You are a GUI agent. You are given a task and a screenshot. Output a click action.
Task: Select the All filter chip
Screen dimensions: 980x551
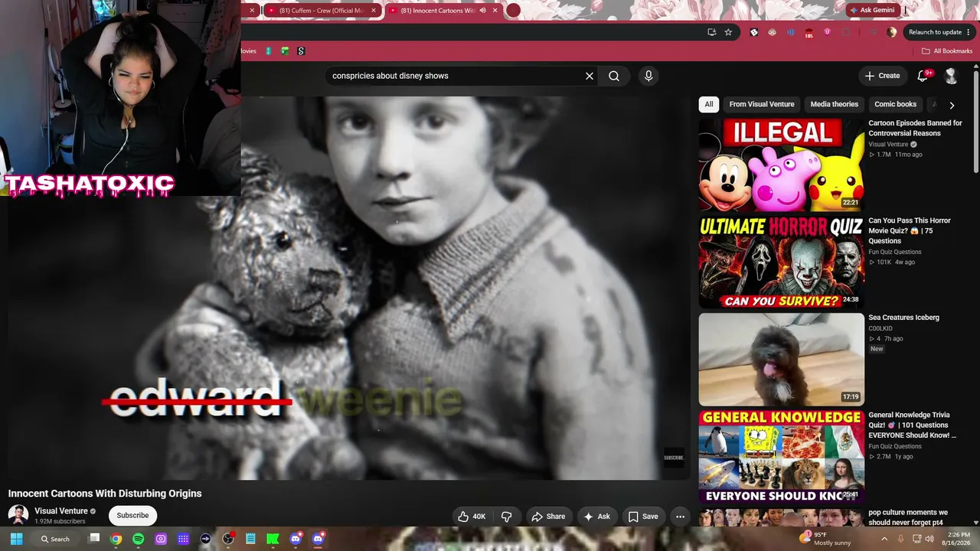pos(709,104)
